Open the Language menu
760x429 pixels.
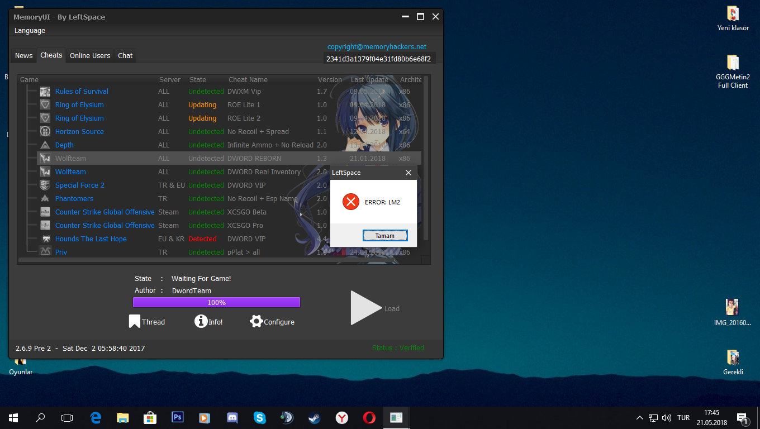click(30, 31)
